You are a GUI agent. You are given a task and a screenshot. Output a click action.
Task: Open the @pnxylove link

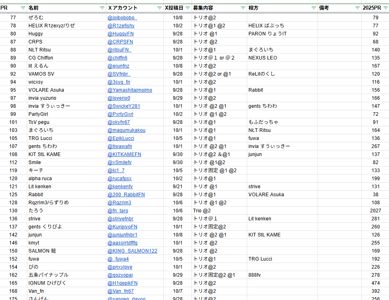120,267
